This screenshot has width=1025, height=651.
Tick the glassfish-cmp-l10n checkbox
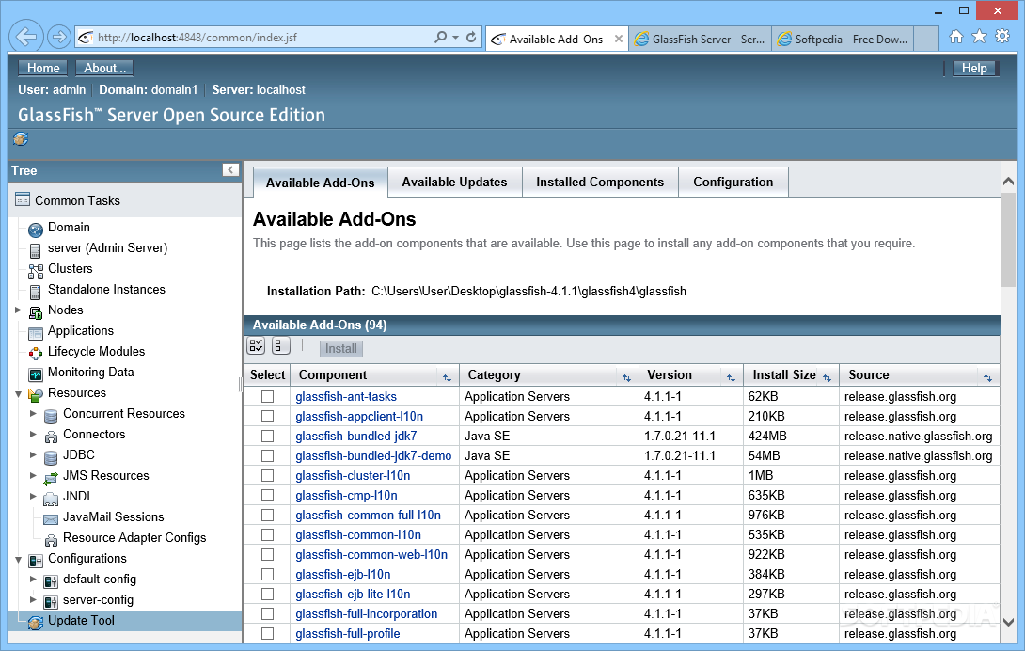pyautogui.click(x=267, y=495)
